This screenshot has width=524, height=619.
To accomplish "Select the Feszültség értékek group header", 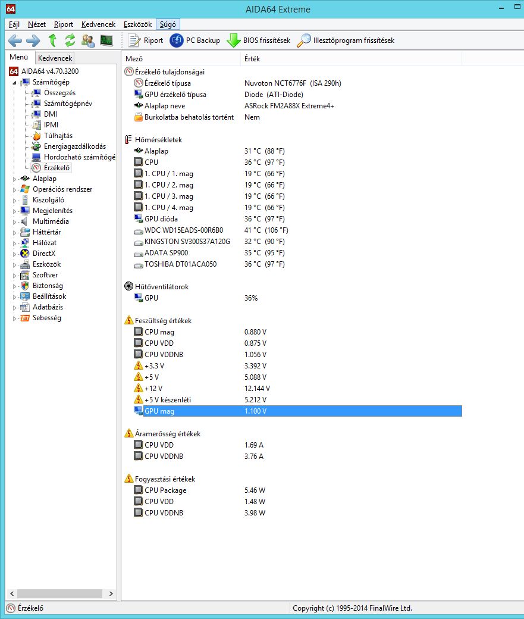I will 162,321.
